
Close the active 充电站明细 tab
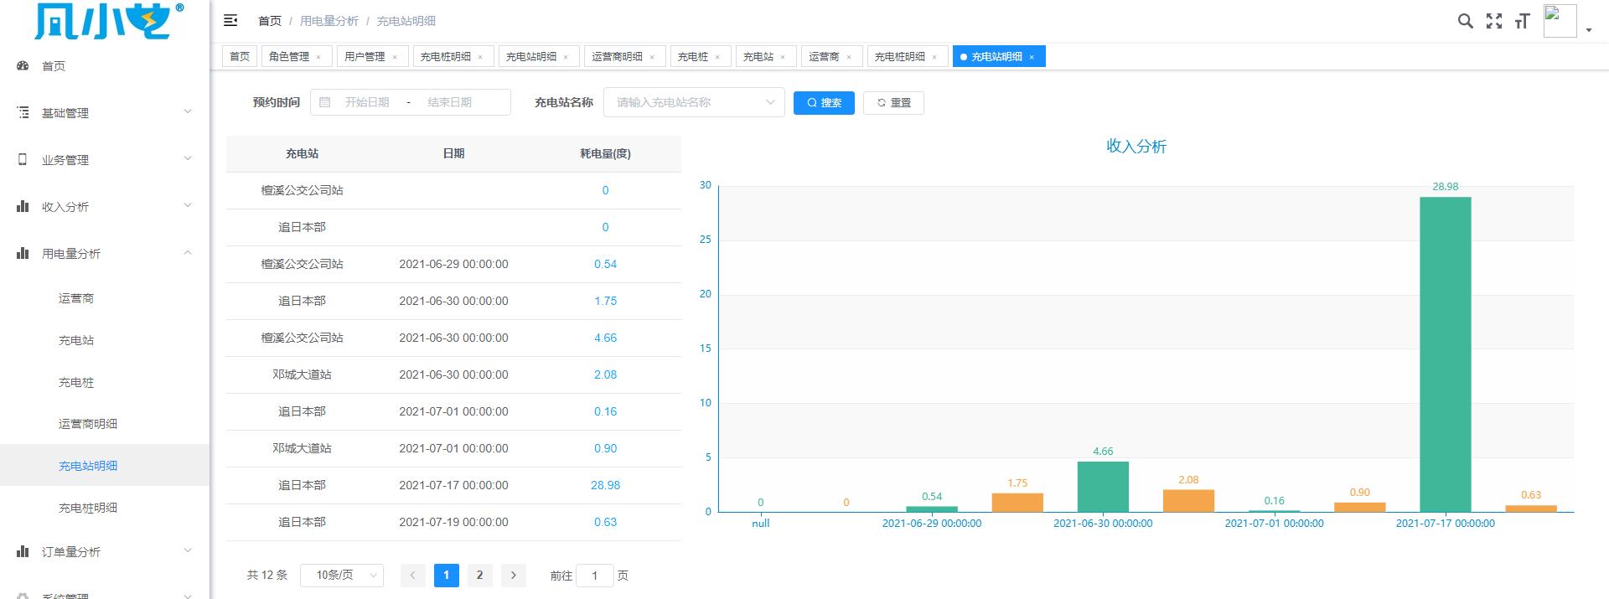point(1032,57)
